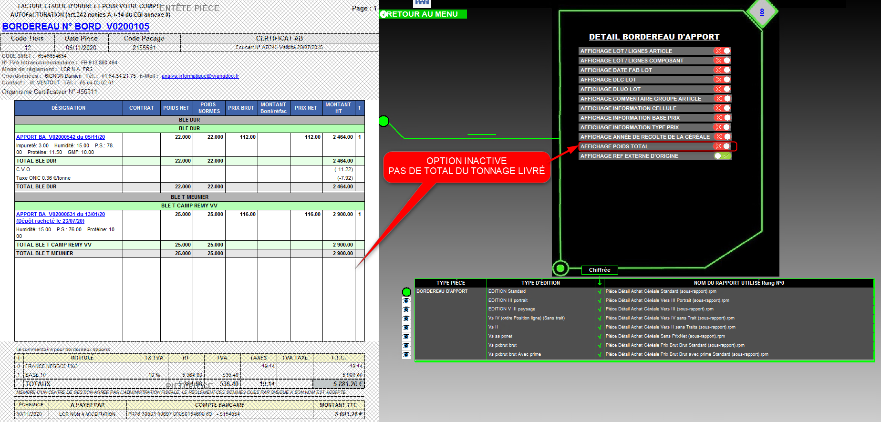Disable AFFICHAGE REF EXTERNE D'ORIGINE toggle
Image resolution: width=881 pixels, height=422 pixels.
pos(722,156)
